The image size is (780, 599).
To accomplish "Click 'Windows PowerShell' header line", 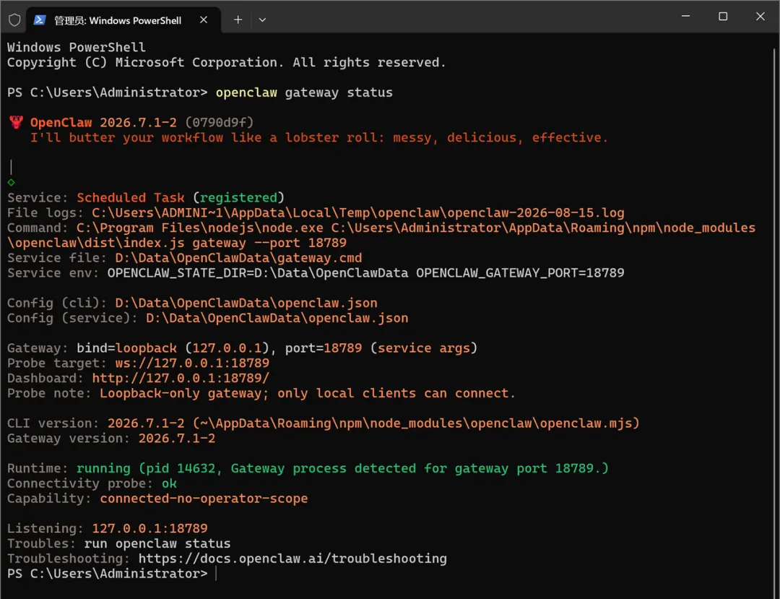I will click(77, 47).
